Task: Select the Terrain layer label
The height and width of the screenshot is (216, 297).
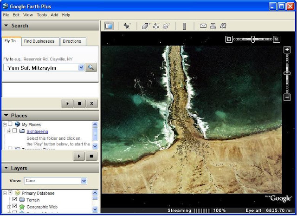Action: (x=33, y=200)
